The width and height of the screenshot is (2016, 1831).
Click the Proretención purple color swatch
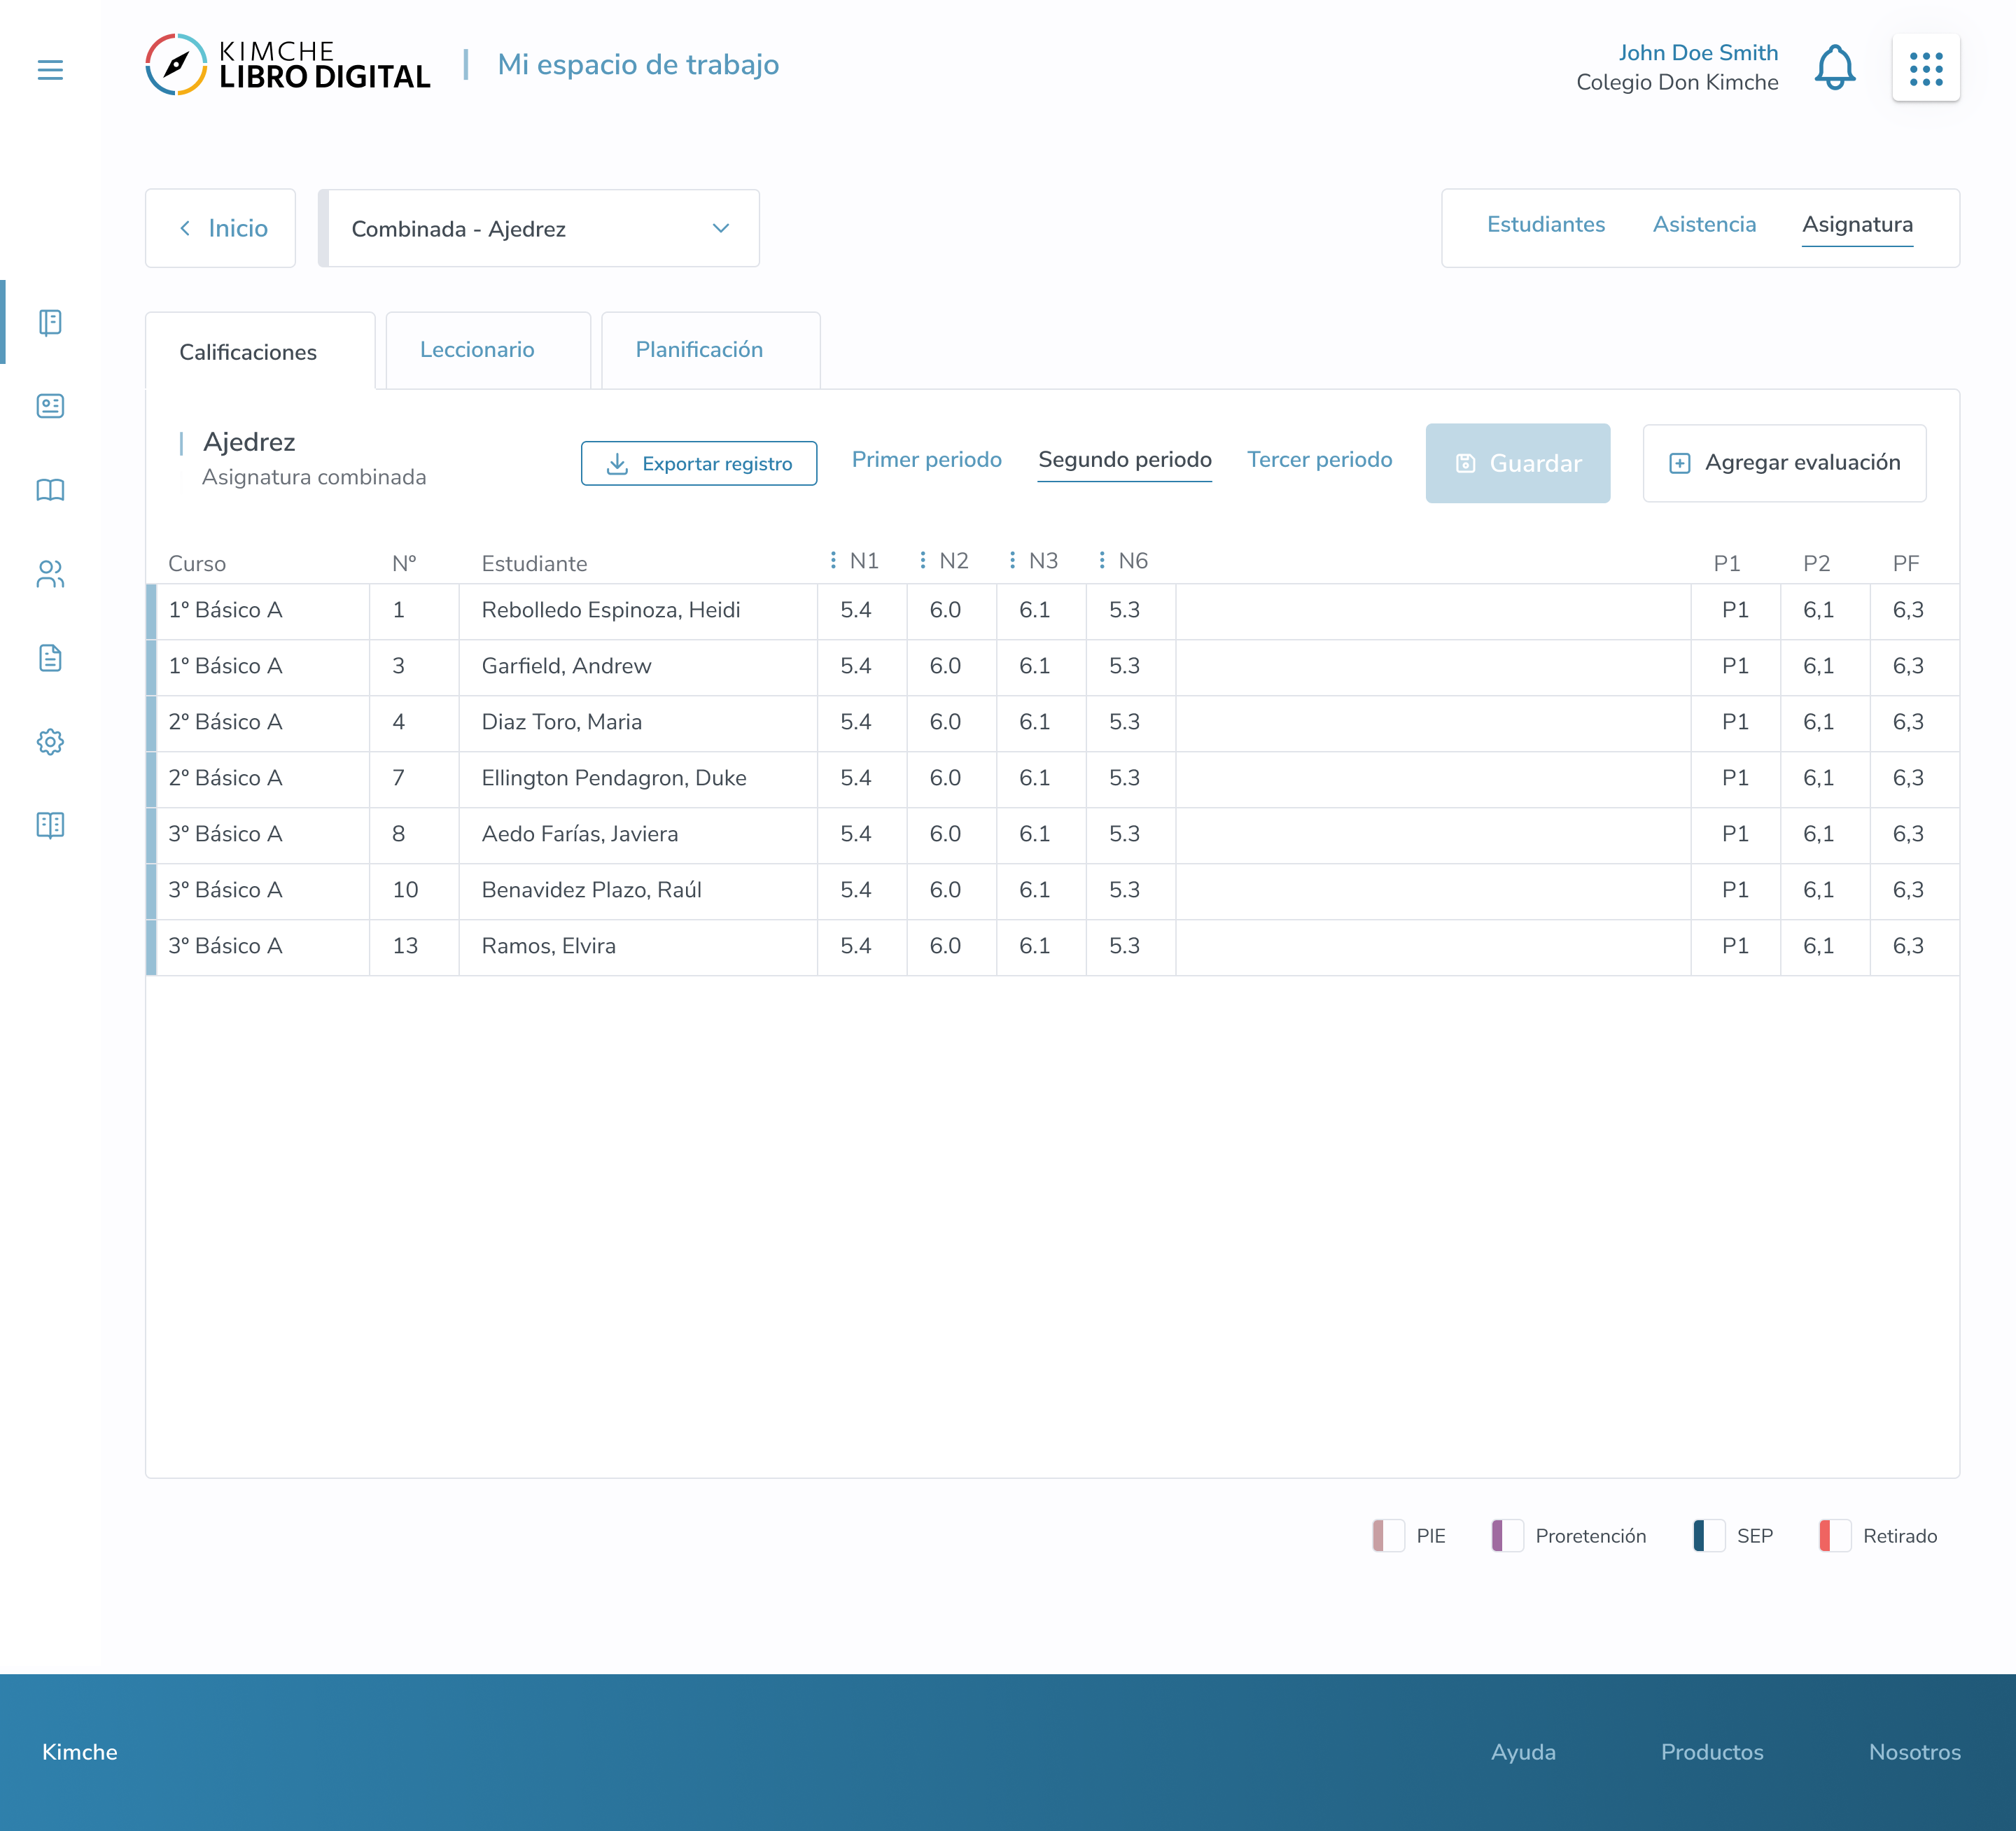coord(1506,1536)
